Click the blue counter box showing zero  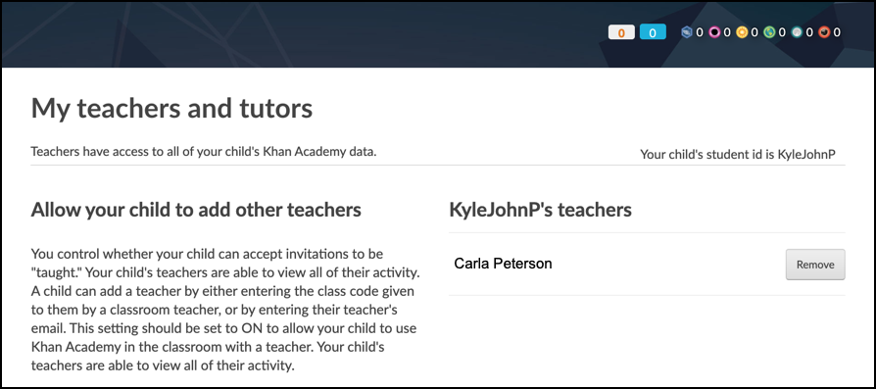click(x=653, y=32)
